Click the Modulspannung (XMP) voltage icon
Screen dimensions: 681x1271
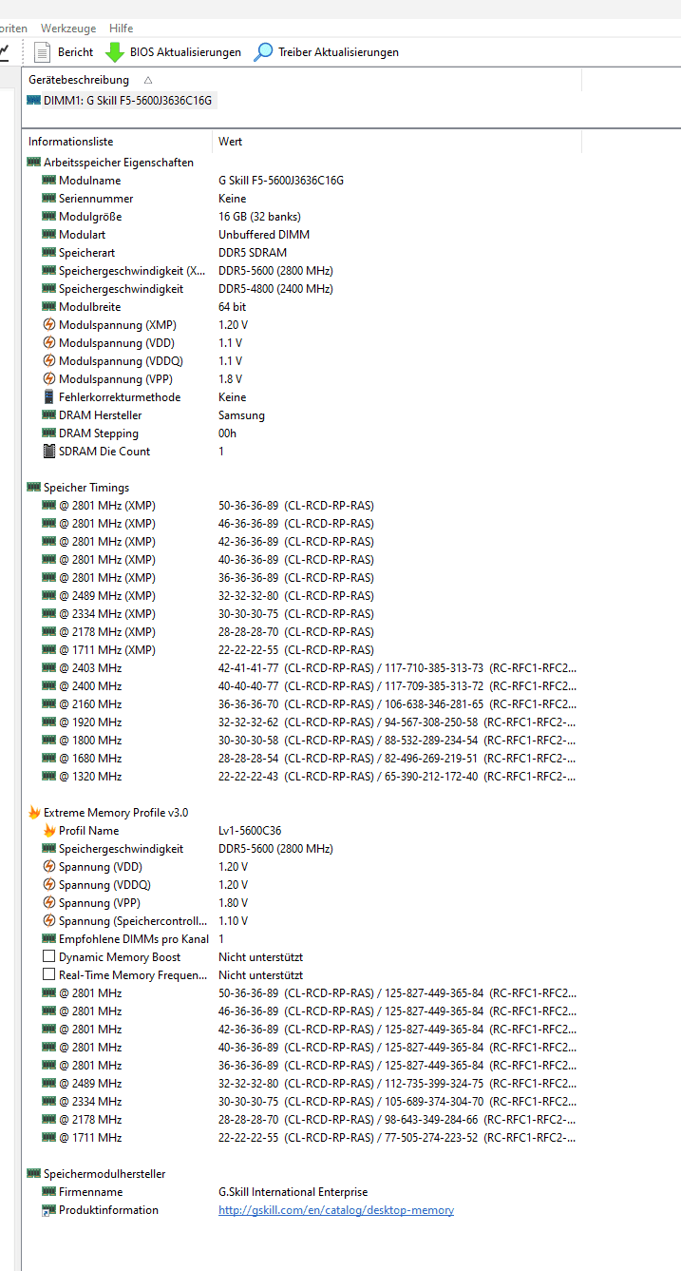pos(49,325)
